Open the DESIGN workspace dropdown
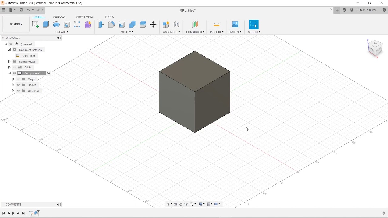The height and width of the screenshot is (218, 388). pyautogui.click(x=16, y=24)
